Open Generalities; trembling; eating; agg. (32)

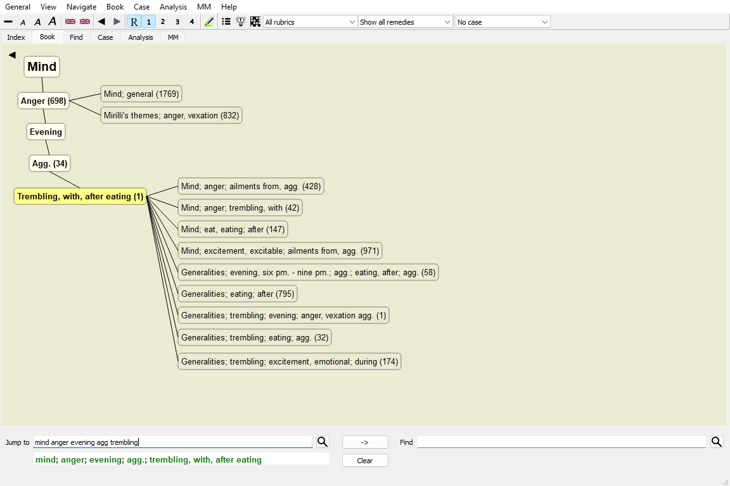pos(255,338)
